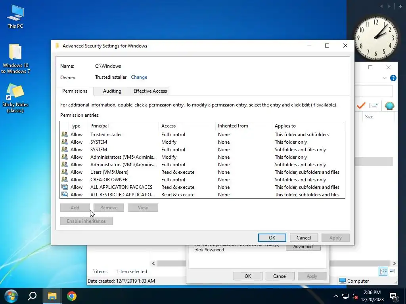This screenshot has width=406, height=304.
Task: Select Administrators Full control entry
Action: 202,164
